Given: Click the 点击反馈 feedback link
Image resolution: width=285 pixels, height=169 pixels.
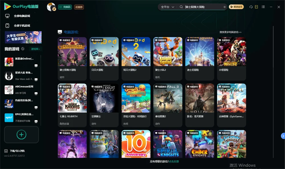Looking at the screenshot, I should tap(174, 162).
